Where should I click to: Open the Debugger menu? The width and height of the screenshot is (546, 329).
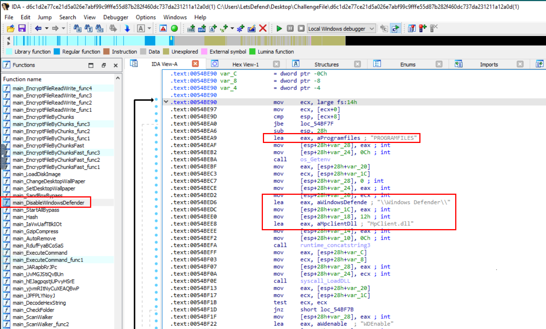click(116, 17)
